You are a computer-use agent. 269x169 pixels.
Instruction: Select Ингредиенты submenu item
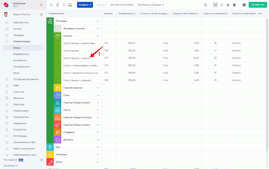[x=20, y=60]
